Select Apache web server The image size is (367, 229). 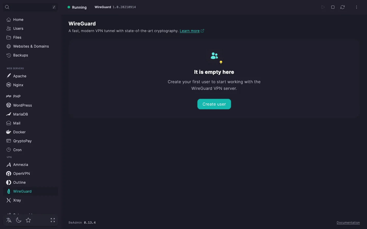(x=31, y=76)
